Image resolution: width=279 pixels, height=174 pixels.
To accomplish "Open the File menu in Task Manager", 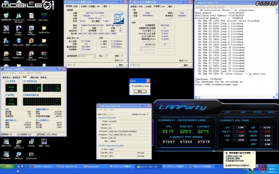I will pyautogui.click(x=4, y=73).
